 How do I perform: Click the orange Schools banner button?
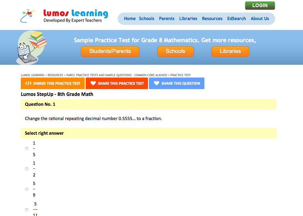point(175,51)
